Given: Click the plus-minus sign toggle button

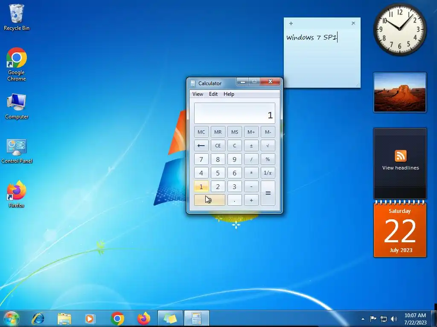Looking at the screenshot, I should tap(251, 146).
